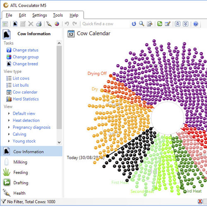Viewport: 207px width, 207px height.
Task: Open the Settings menu
Action: 40,15
